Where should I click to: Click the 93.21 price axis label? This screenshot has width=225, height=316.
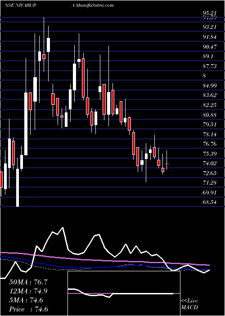click(x=210, y=27)
